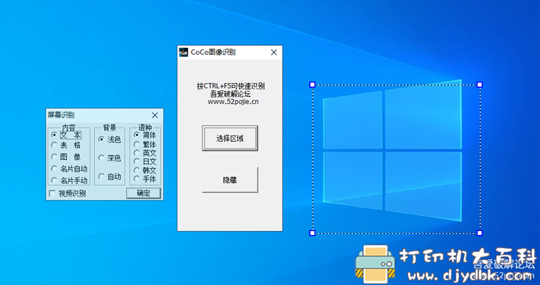Viewport: 540px width, 285px height.
Task: Click the 吾爱破解论坛 label in CoCo window
Action: (x=231, y=94)
